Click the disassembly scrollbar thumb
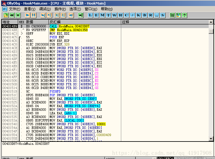This screenshot has height=159, width=215. [211, 31]
